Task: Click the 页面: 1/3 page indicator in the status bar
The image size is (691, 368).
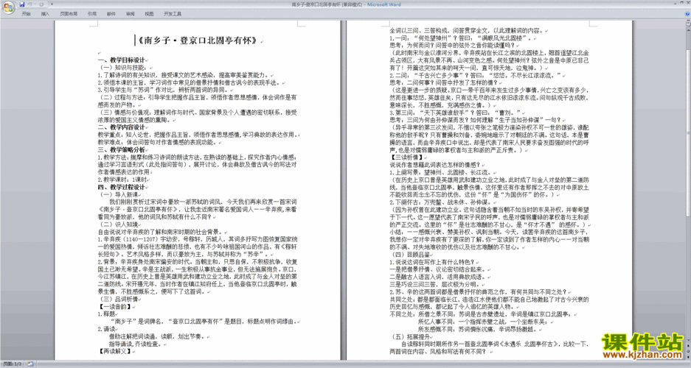Action: [x=13, y=364]
